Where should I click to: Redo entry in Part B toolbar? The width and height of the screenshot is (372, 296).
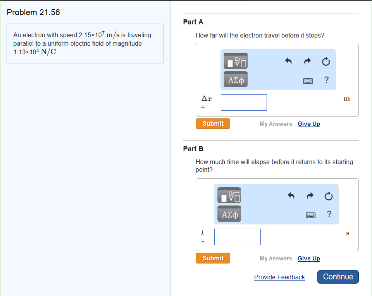pos(310,196)
